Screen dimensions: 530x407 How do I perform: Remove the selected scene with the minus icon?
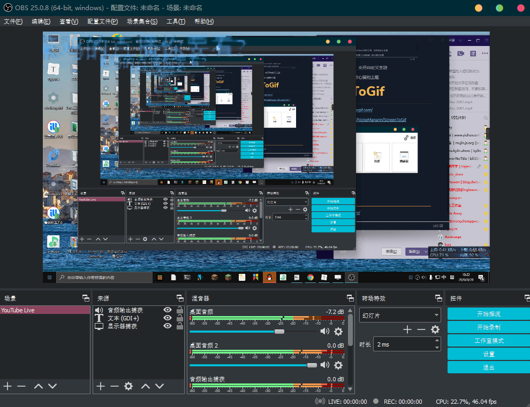coord(21,386)
